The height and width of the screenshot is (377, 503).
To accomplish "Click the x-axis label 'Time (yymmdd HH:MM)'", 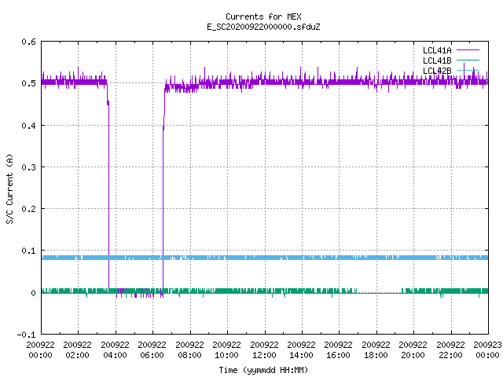I will pos(263,370).
